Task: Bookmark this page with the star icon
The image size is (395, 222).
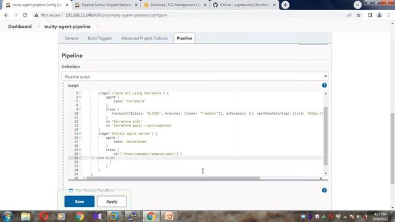Action: 359,15
